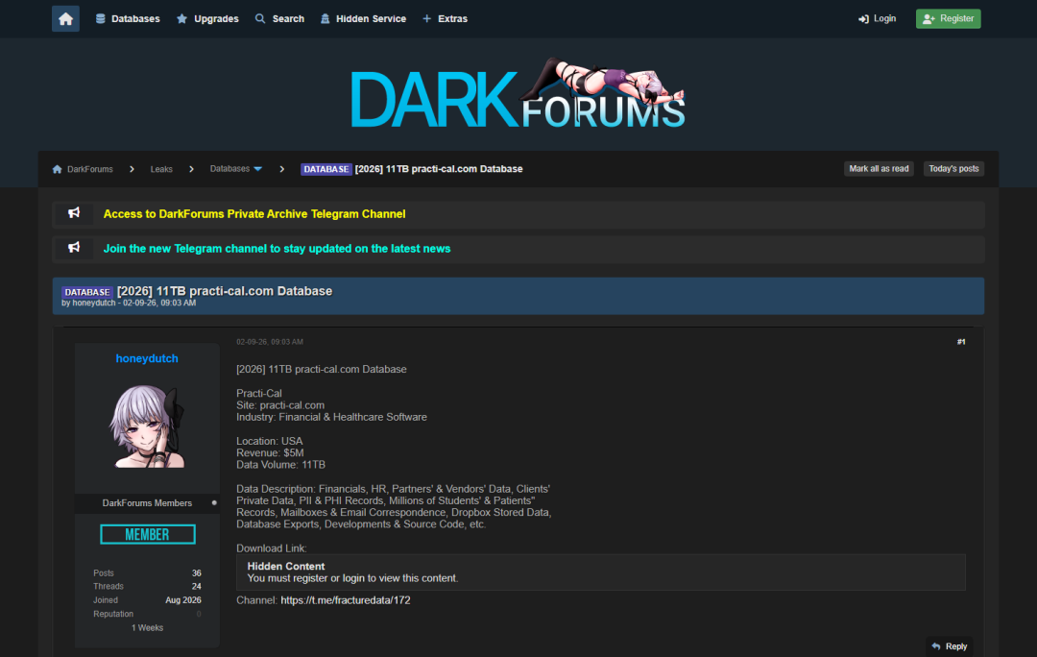Click the 'Revenue: $5M' line
Screen dimensions: 1037x657
pyautogui.click(x=270, y=453)
